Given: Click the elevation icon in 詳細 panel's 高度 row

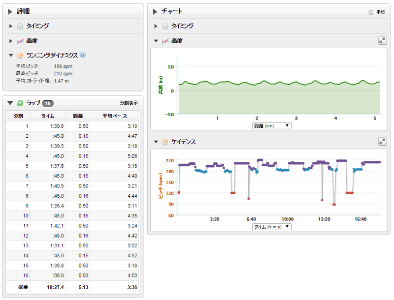Looking at the screenshot, I should (20, 41).
